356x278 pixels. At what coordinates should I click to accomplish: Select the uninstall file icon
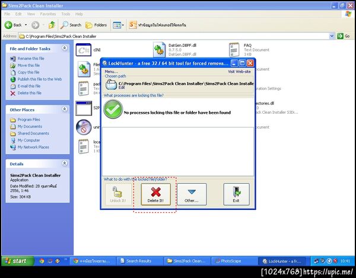coord(84,127)
